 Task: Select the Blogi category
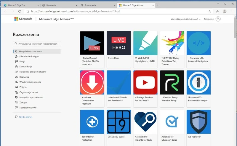pyautogui.click(x=22, y=61)
